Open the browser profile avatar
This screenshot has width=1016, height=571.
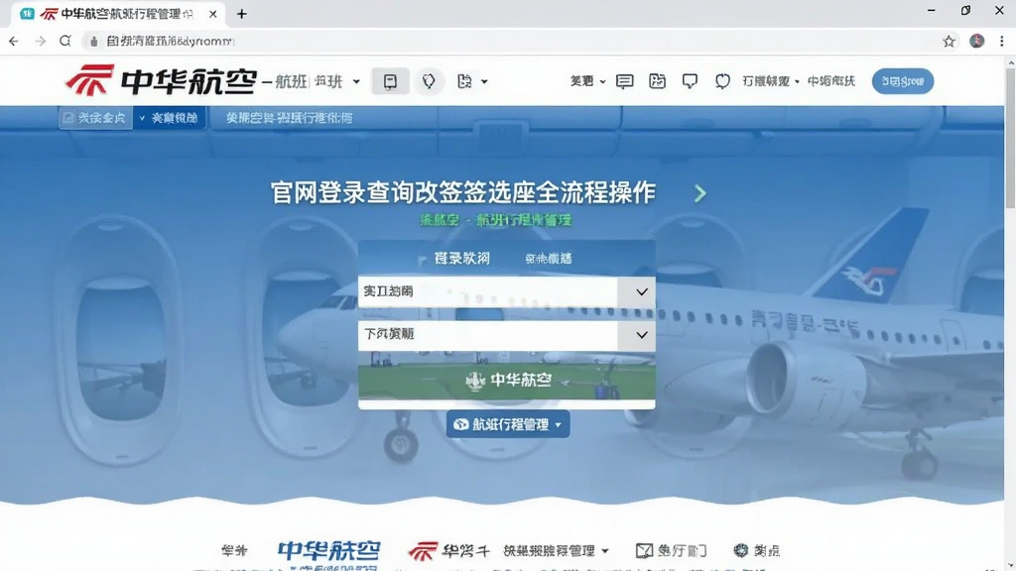[x=976, y=41]
